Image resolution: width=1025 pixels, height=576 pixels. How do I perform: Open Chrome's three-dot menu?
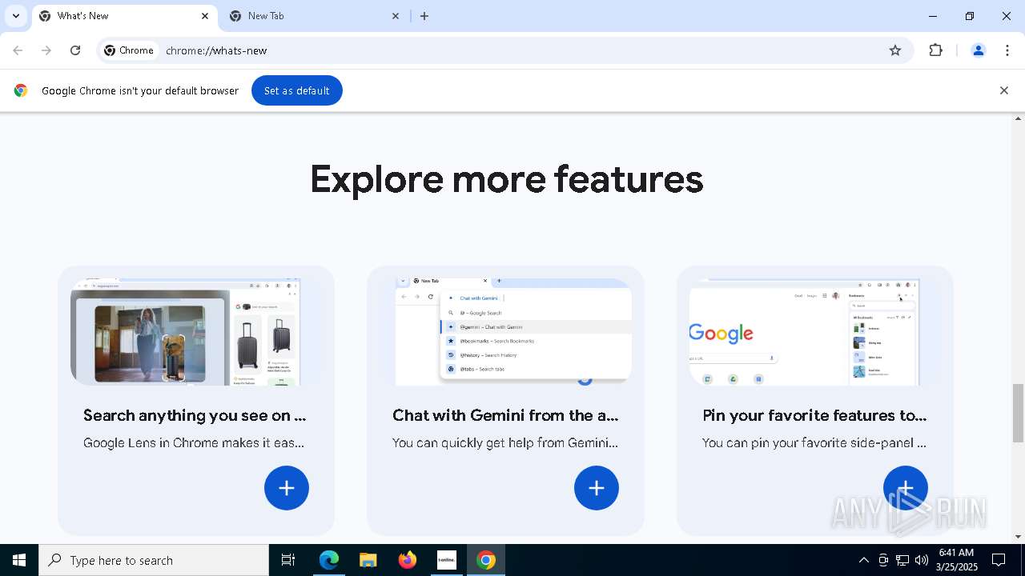[x=1007, y=50]
